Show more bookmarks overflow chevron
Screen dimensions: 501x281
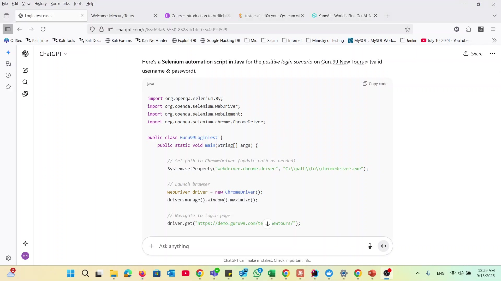coord(494,41)
